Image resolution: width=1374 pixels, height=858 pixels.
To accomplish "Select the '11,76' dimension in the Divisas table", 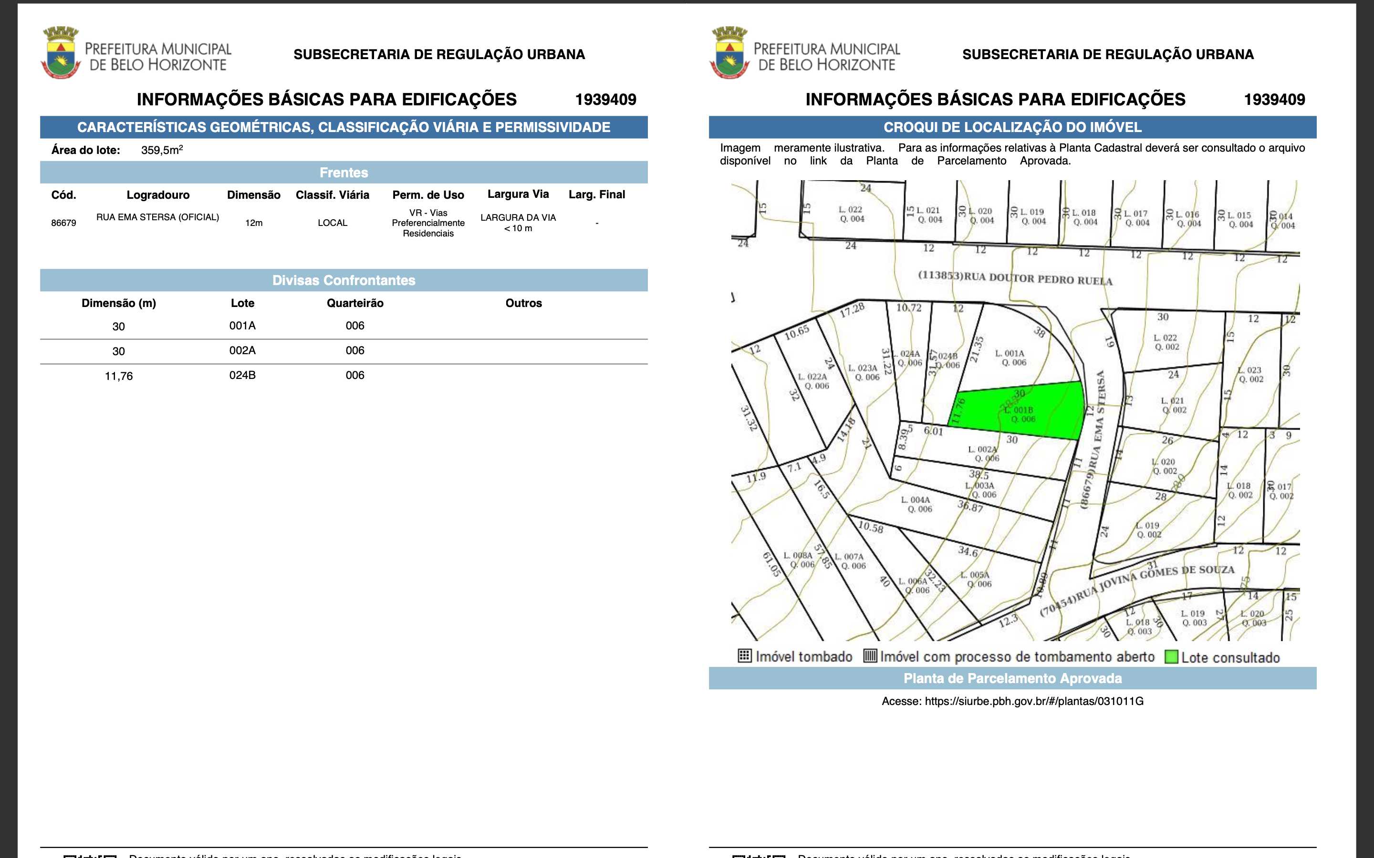I will [x=119, y=376].
